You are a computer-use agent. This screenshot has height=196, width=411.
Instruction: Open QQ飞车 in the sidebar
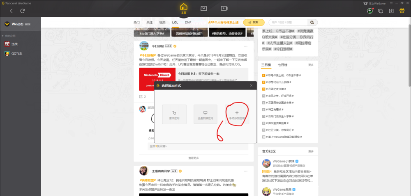16,54
